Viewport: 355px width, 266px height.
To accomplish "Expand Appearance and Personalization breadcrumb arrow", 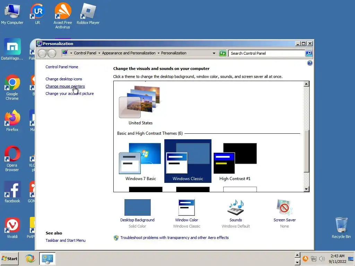I will tap(158, 53).
